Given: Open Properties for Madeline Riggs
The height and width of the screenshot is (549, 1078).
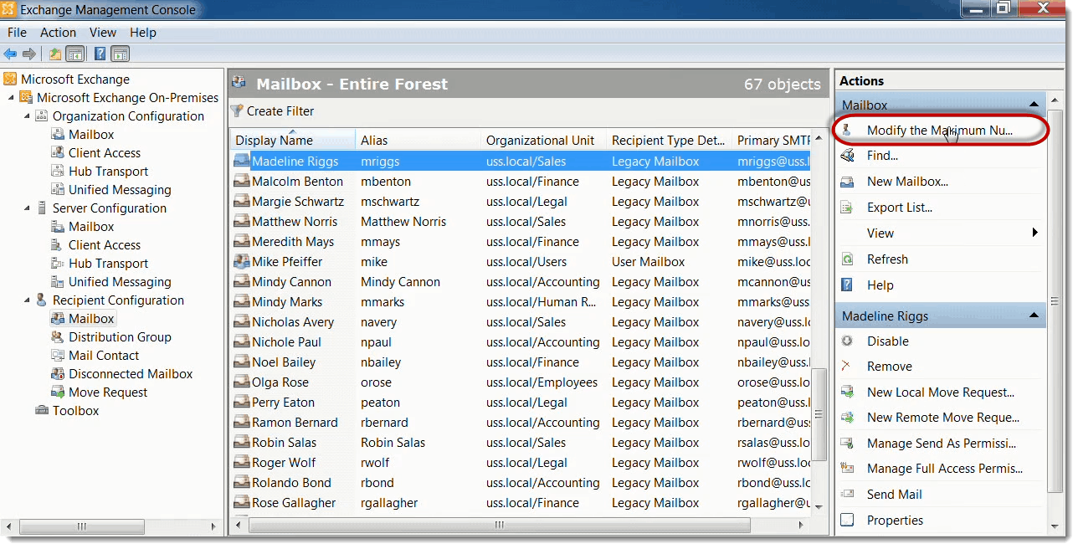Looking at the screenshot, I should (894, 521).
